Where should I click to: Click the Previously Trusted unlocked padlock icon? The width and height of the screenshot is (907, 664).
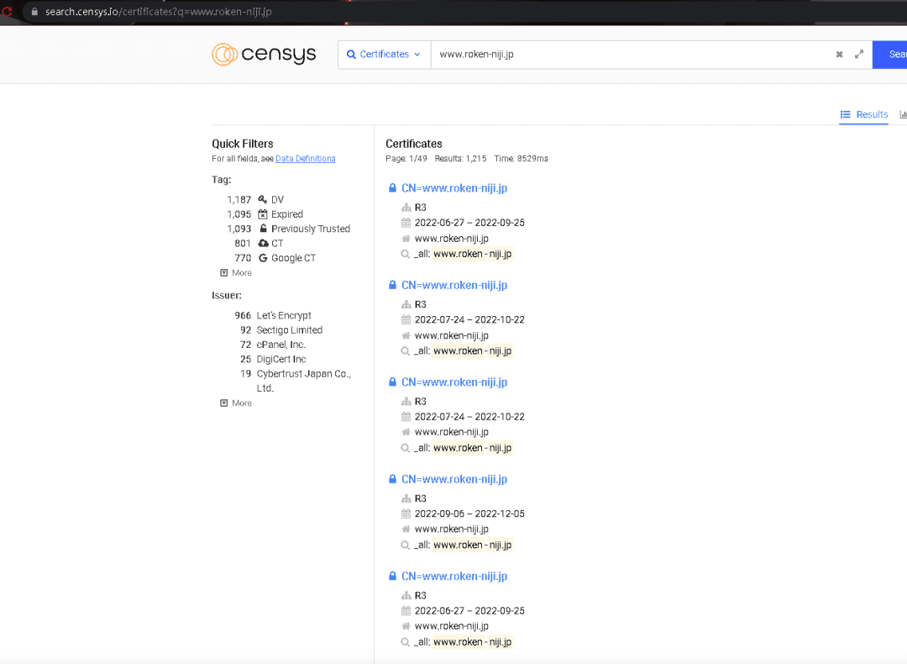263,229
